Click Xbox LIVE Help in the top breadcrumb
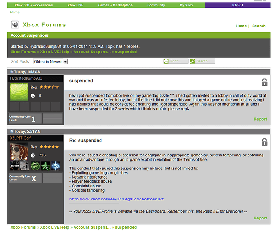 click(x=55, y=52)
